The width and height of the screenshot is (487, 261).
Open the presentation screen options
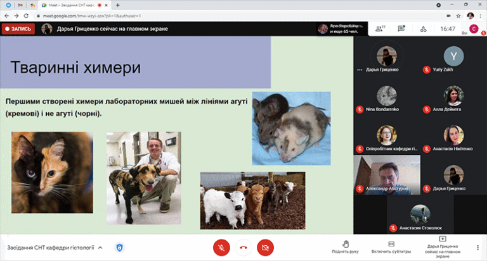point(443,246)
